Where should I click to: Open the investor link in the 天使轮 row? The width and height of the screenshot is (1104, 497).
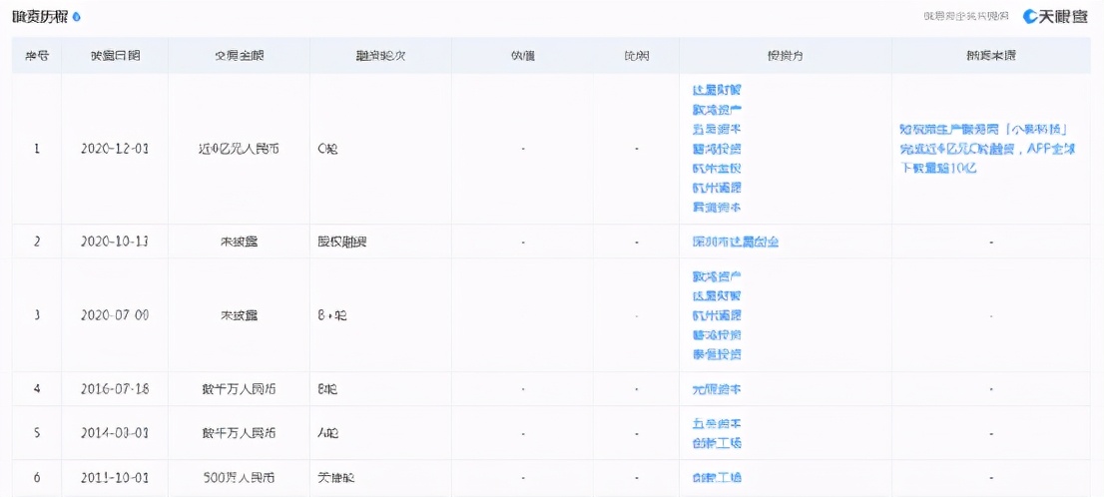(x=717, y=477)
